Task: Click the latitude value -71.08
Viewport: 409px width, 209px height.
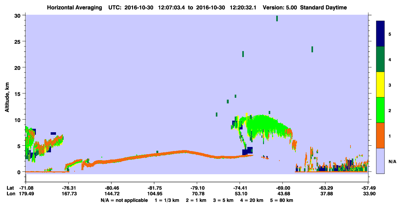Action: [26, 188]
